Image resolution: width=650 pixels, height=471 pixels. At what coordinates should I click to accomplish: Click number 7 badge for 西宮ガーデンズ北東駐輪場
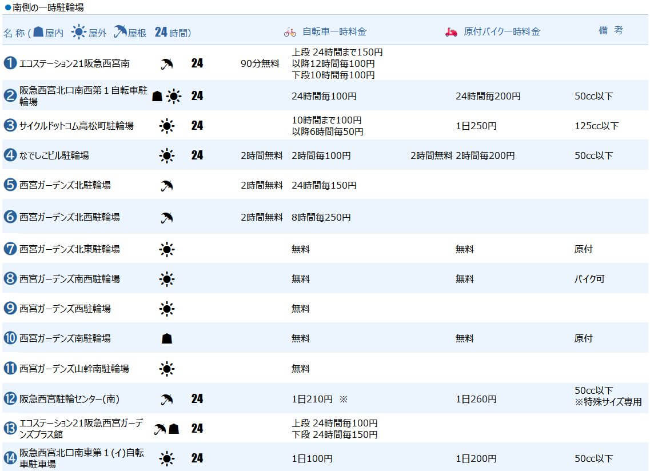point(10,249)
